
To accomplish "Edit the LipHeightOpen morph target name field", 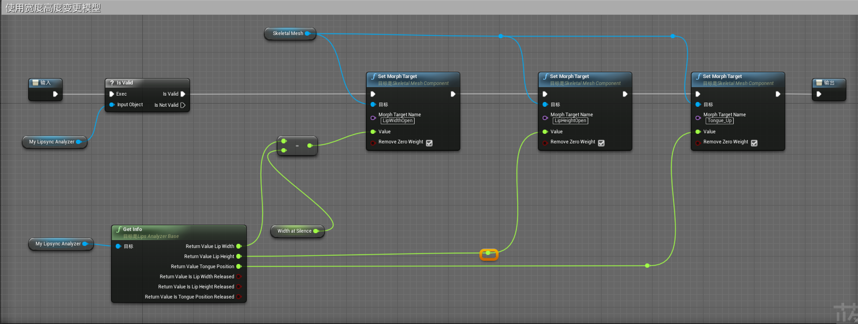I will pyautogui.click(x=570, y=121).
